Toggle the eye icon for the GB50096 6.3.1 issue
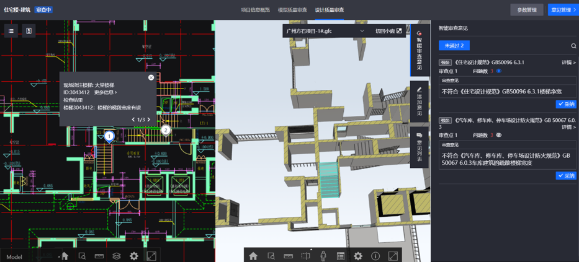The image size is (579, 262). tap(498, 71)
